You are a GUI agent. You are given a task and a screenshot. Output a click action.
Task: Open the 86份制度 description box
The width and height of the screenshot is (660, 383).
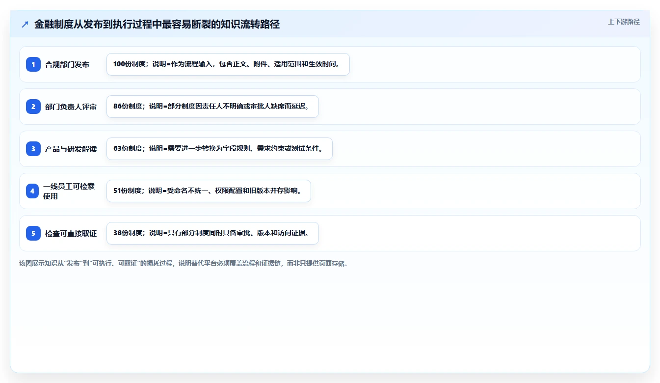click(x=212, y=107)
